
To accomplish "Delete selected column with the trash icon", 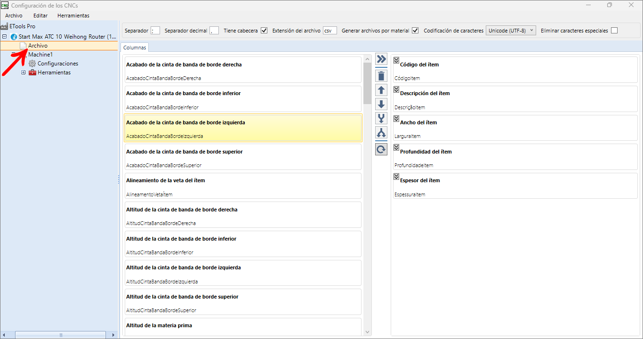I will (381, 75).
